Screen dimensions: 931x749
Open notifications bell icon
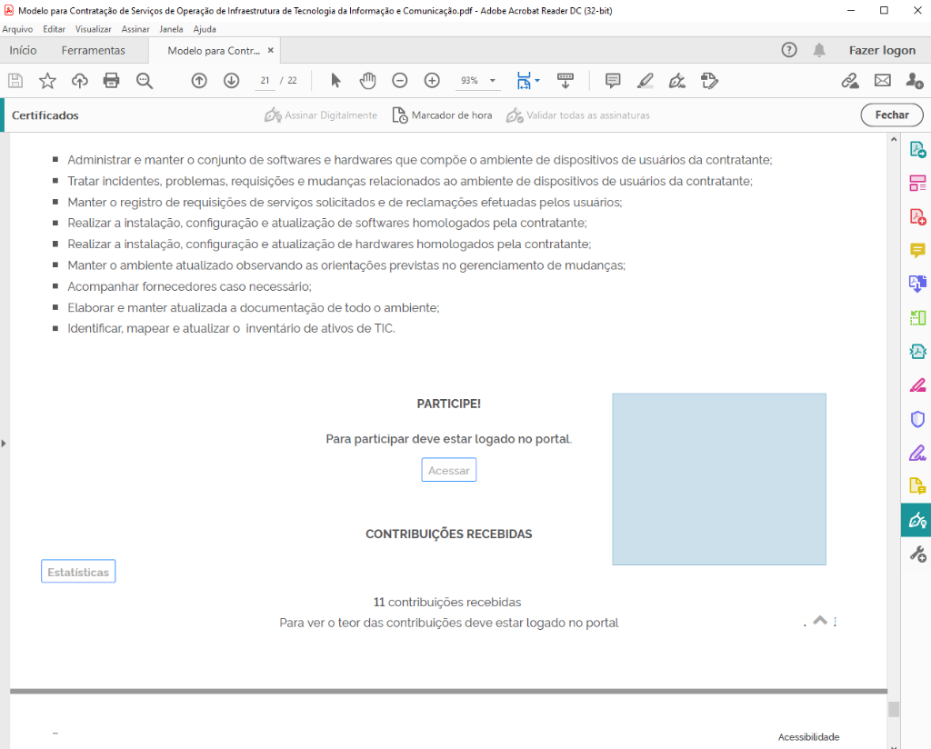tap(819, 50)
